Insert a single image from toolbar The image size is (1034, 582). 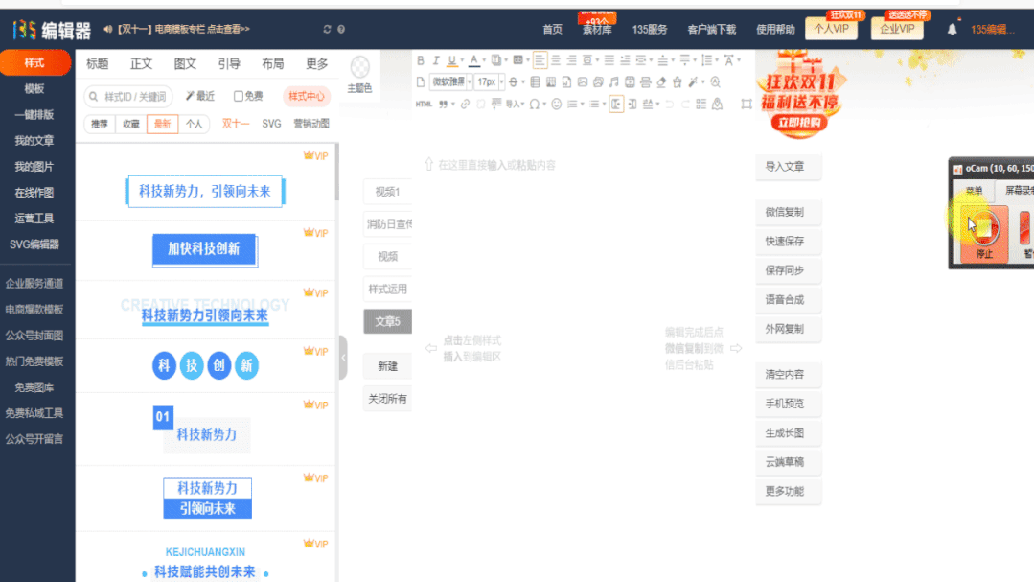583,82
